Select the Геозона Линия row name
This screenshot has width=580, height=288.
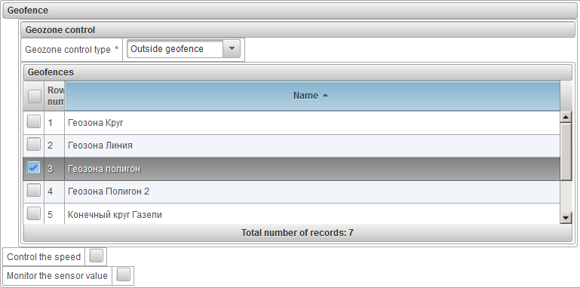click(100, 146)
